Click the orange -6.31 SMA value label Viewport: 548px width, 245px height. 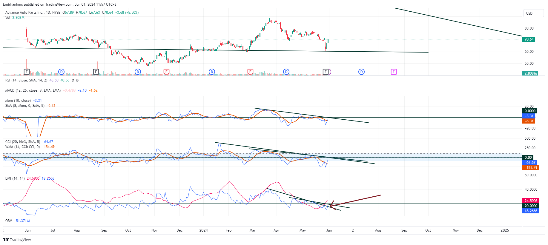point(529,121)
